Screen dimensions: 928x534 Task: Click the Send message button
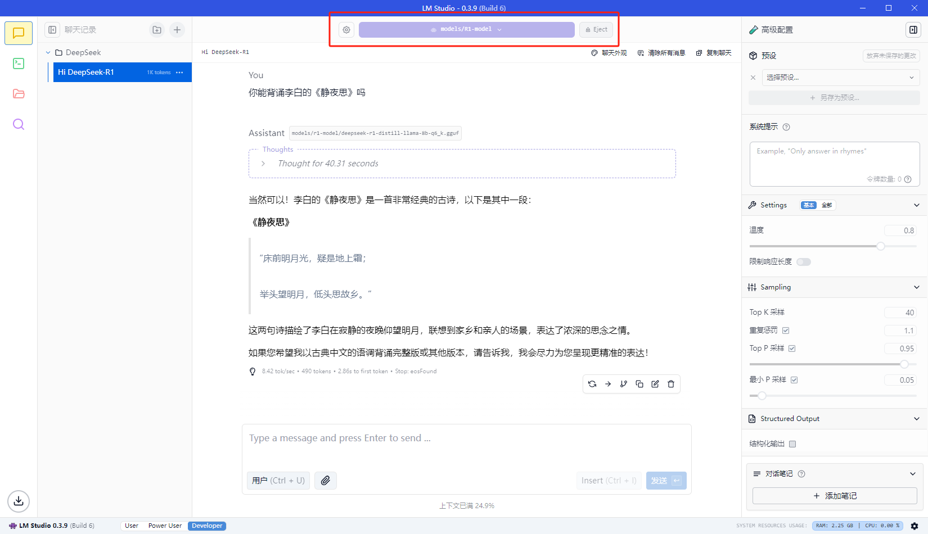[x=666, y=481]
